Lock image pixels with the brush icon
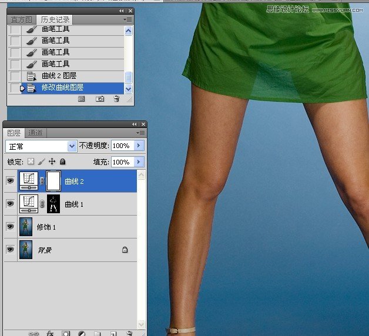This screenshot has width=369, height=336. coord(41,162)
